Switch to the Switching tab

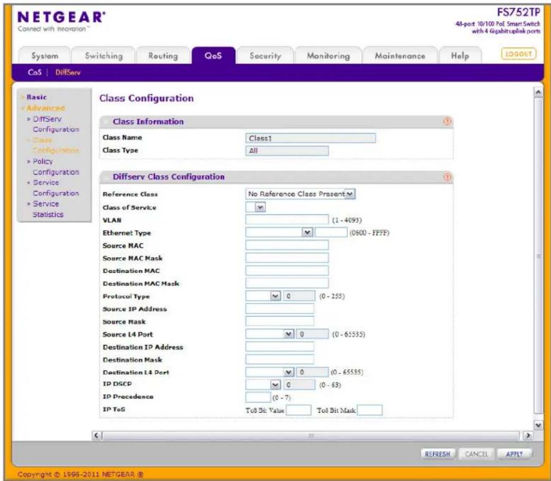[x=104, y=56]
